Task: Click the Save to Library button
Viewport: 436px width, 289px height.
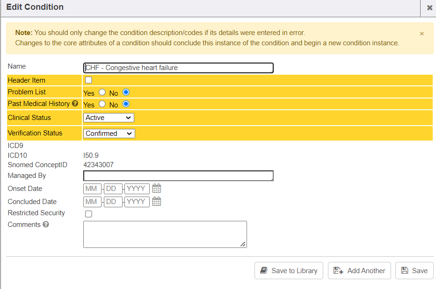Action: click(289, 271)
